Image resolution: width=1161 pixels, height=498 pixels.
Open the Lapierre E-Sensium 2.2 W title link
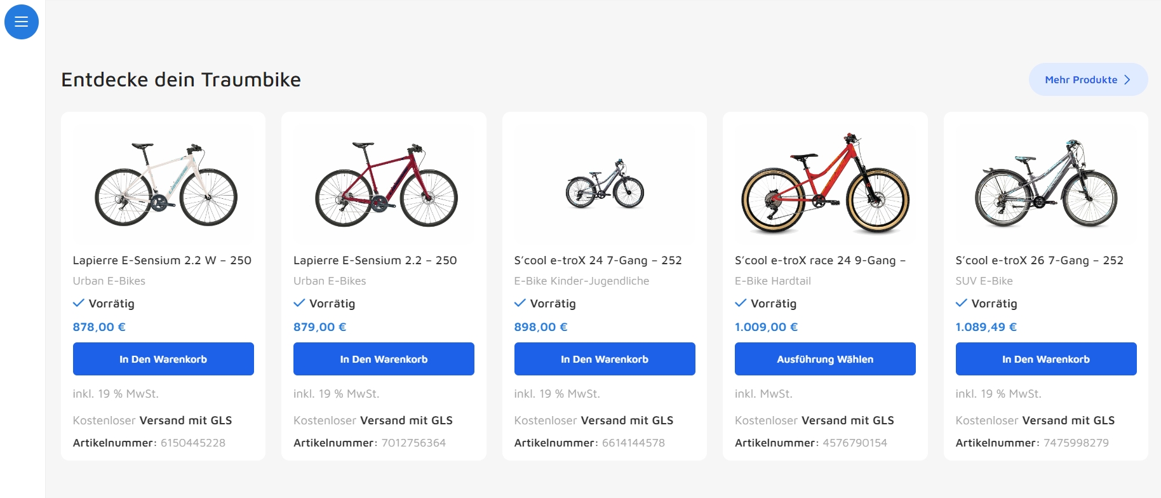(x=162, y=260)
